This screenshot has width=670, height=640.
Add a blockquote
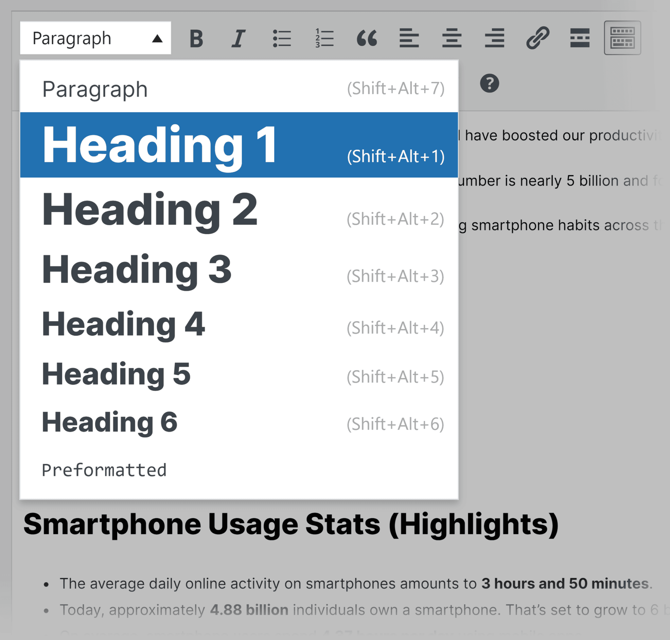click(368, 38)
